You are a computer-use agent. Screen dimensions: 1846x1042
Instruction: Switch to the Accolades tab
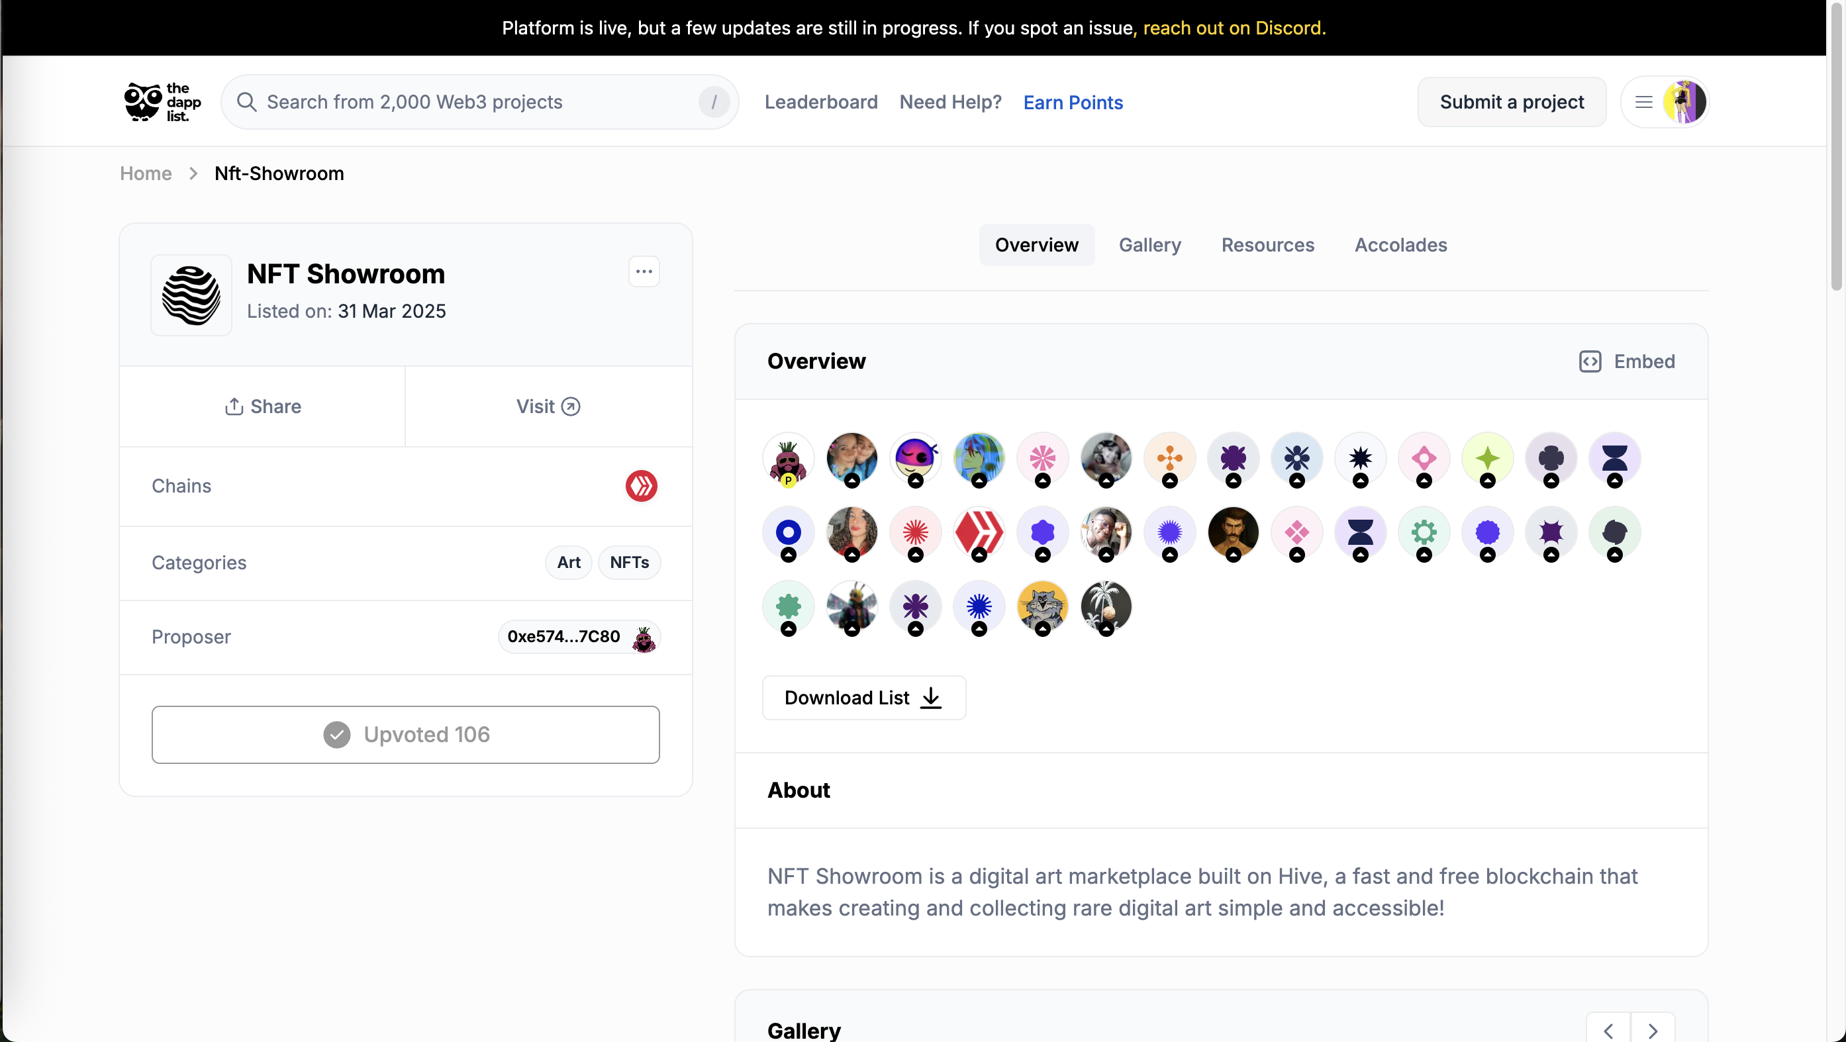[x=1400, y=245]
